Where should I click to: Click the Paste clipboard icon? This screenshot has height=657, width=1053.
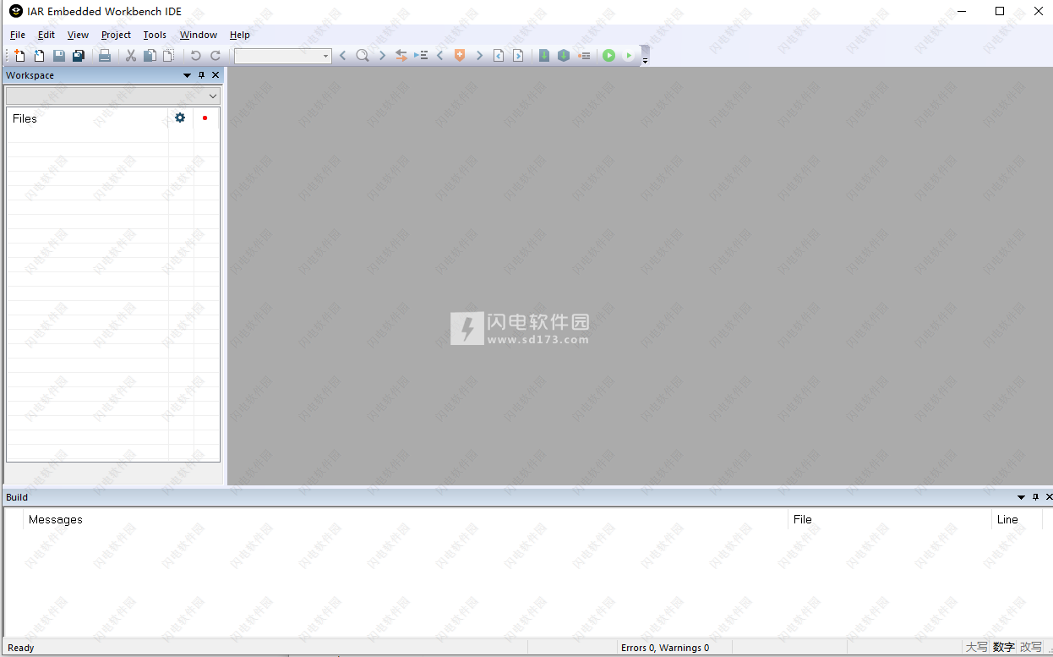pyautogui.click(x=169, y=56)
